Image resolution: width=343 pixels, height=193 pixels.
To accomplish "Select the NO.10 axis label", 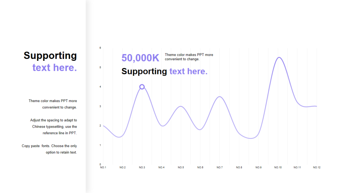I will pos(278,168).
